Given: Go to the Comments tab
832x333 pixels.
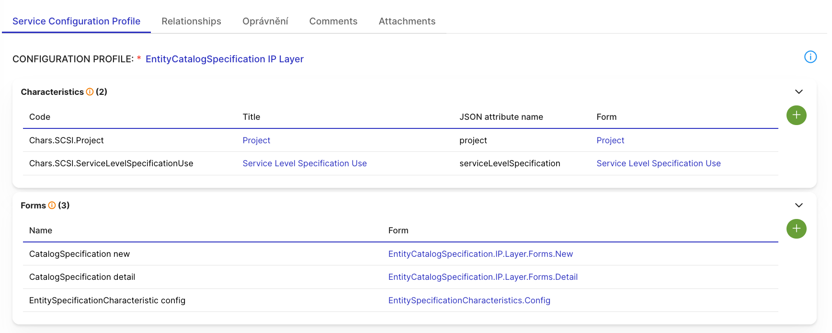Looking at the screenshot, I should click(x=333, y=22).
